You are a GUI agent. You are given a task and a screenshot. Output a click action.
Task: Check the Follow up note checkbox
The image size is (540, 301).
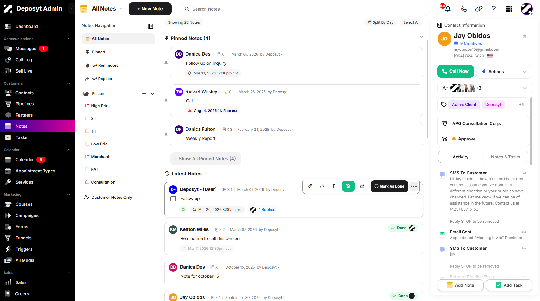[x=173, y=199]
